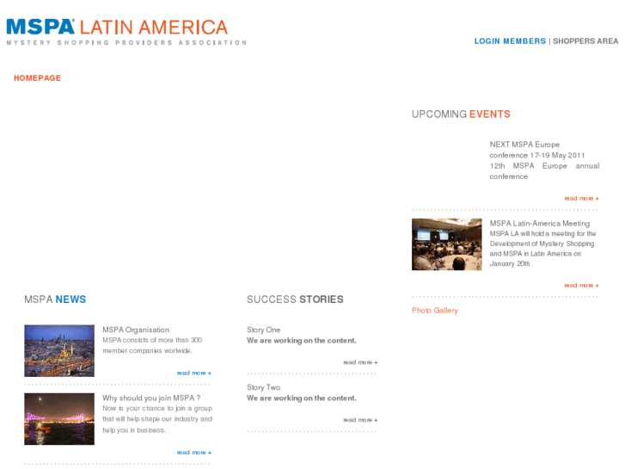Read more about joining MSPA
This screenshot has height=469, width=625.
click(194, 453)
